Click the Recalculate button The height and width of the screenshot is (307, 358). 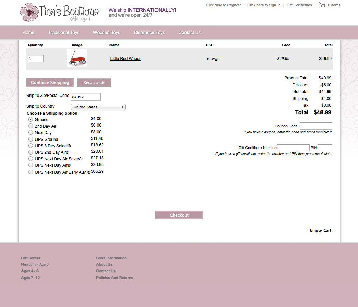pos(94,83)
